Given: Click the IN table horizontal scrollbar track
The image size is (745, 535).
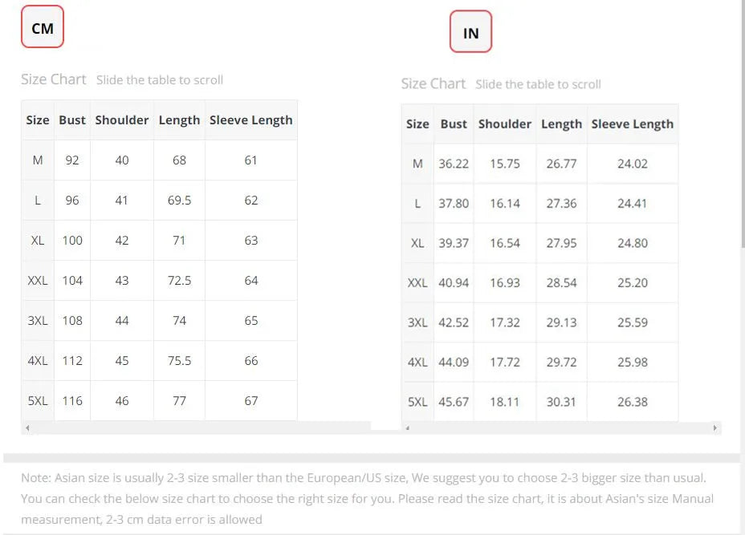Looking at the screenshot, I should 562,428.
